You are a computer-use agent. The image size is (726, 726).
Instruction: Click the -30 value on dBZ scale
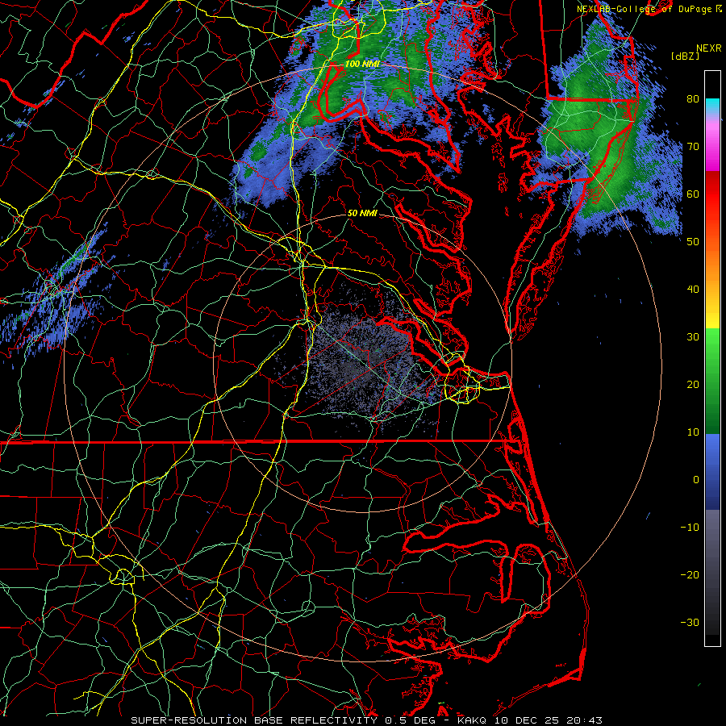tap(690, 623)
